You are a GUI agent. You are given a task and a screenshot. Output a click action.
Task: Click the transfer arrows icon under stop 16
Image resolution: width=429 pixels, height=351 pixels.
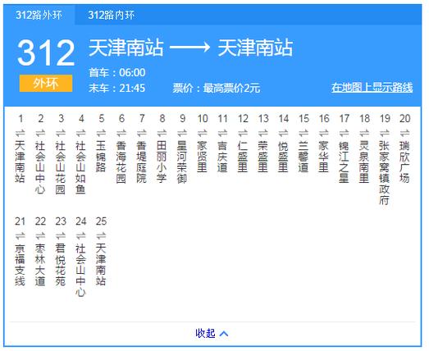coord(324,133)
